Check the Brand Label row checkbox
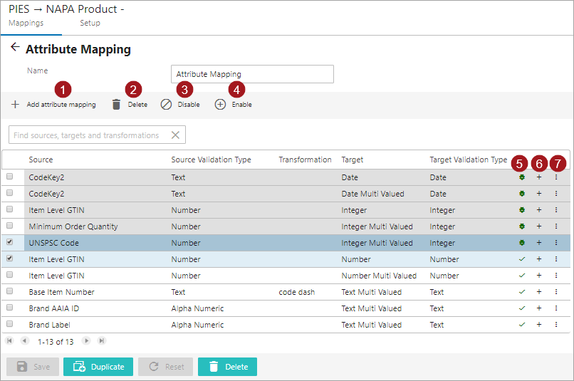Image resolution: width=574 pixels, height=381 pixels. (9, 324)
